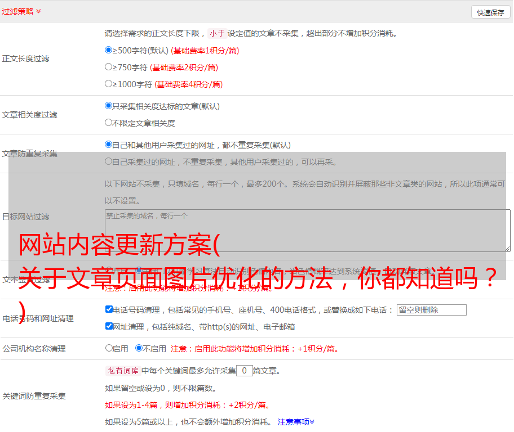Select 自己和其他用户采集过的网址 no-repeat option
Image resolution: width=514 pixels, height=432 pixels.
pos(109,145)
